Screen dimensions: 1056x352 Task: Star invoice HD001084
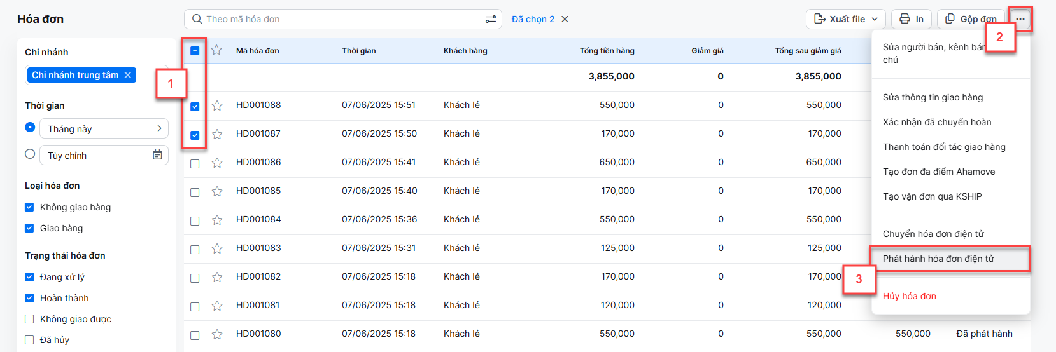click(x=217, y=220)
